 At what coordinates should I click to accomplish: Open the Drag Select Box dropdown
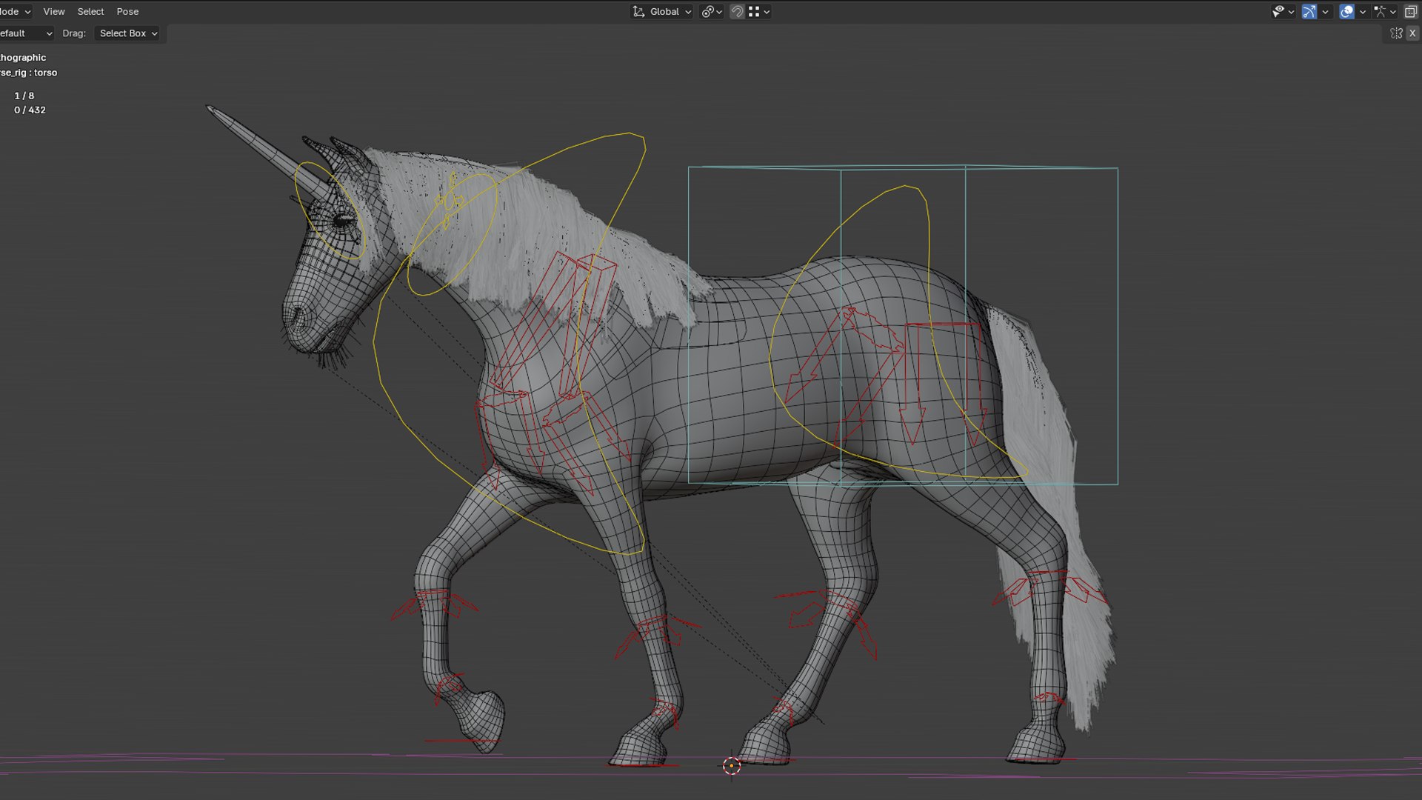(x=128, y=33)
